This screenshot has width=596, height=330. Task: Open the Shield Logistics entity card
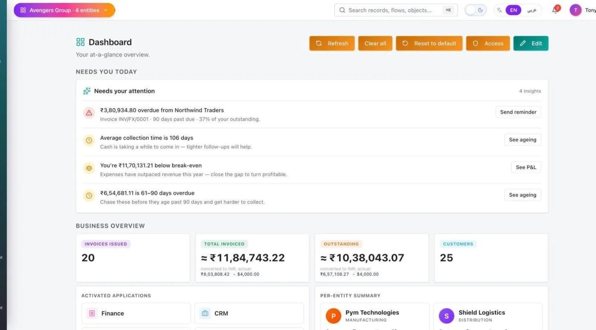488,316
